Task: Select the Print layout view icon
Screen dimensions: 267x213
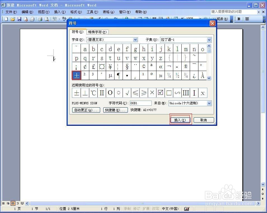Action: [13, 203]
